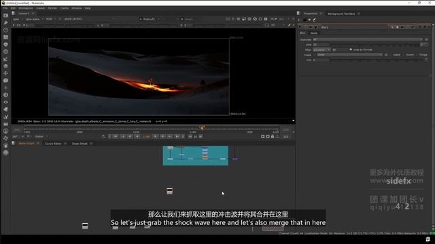435x244 pixels.
Task: Toggle the fringe checkbox
Action: [x=417, y=55]
